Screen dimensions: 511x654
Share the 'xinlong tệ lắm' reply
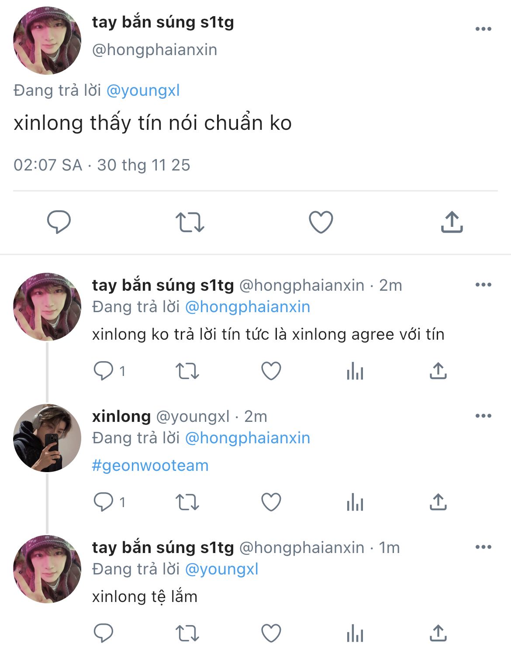pos(438,633)
